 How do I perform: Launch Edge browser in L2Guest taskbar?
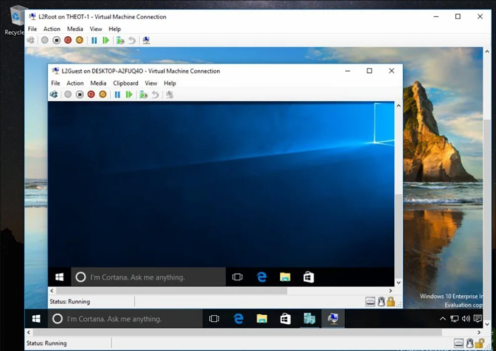click(x=261, y=277)
